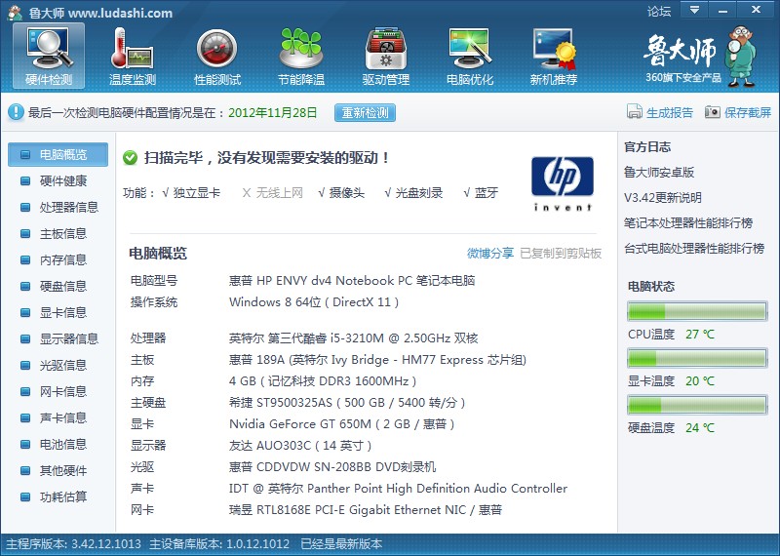Click the 官方日志 heading
Viewport: 780px width, 556px height.
(647, 147)
